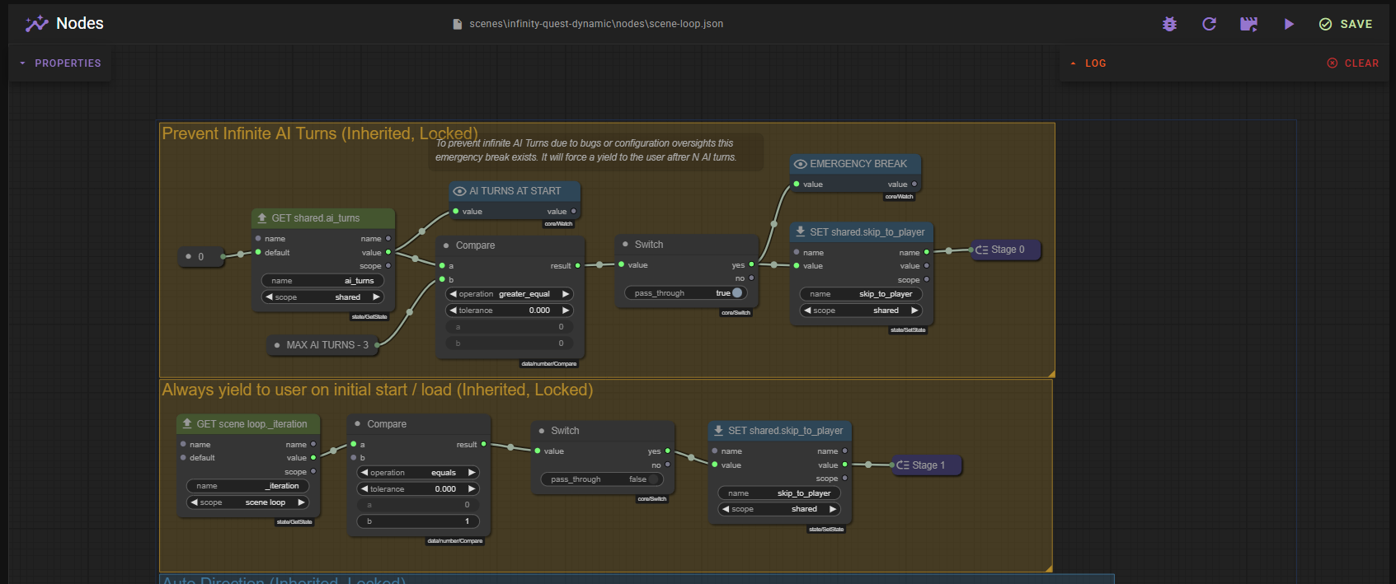Image resolution: width=1396 pixels, height=584 pixels.
Task: Click collapse dot on lower Compare node
Action: pyautogui.click(x=357, y=424)
